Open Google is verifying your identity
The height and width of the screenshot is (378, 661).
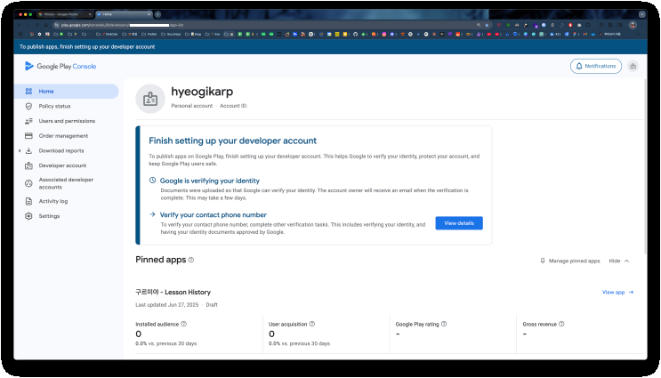pos(210,181)
